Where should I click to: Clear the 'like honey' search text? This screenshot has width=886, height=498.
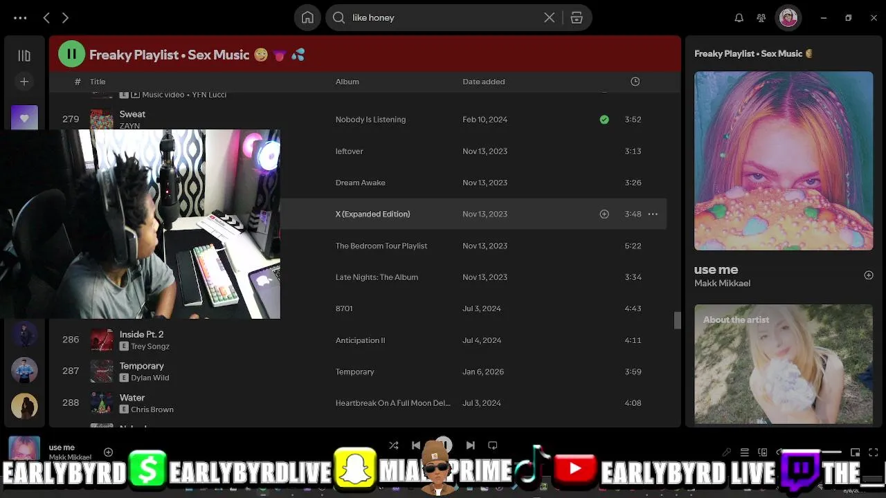[549, 18]
